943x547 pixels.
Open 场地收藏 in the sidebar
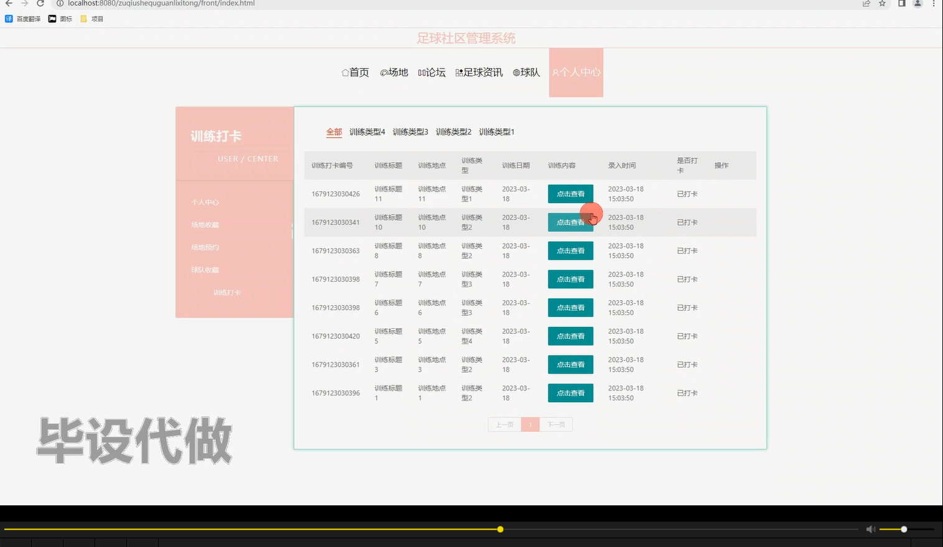(x=205, y=224)
